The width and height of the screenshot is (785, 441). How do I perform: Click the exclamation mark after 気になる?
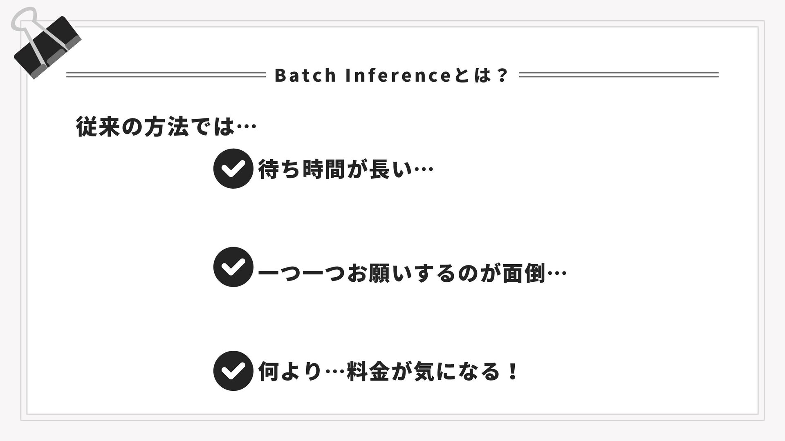[x=512, y=372]
